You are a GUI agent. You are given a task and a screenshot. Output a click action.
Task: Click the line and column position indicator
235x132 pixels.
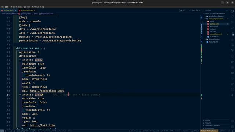[147, 131]
